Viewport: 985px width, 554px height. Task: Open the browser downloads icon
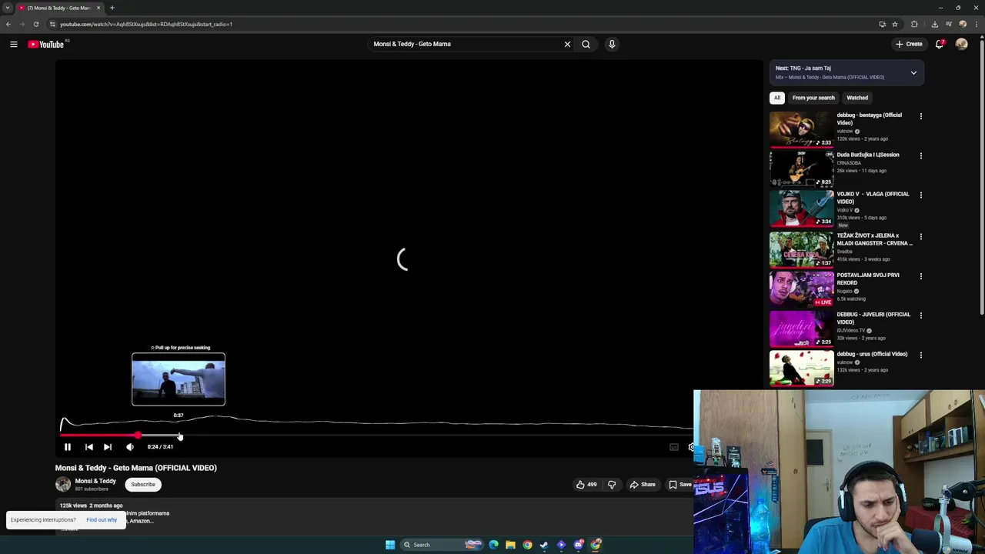(x=934, y=24)
